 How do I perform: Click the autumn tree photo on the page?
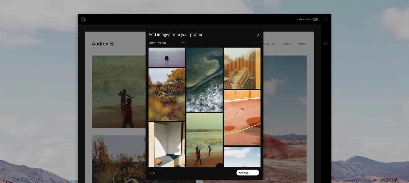119,159
